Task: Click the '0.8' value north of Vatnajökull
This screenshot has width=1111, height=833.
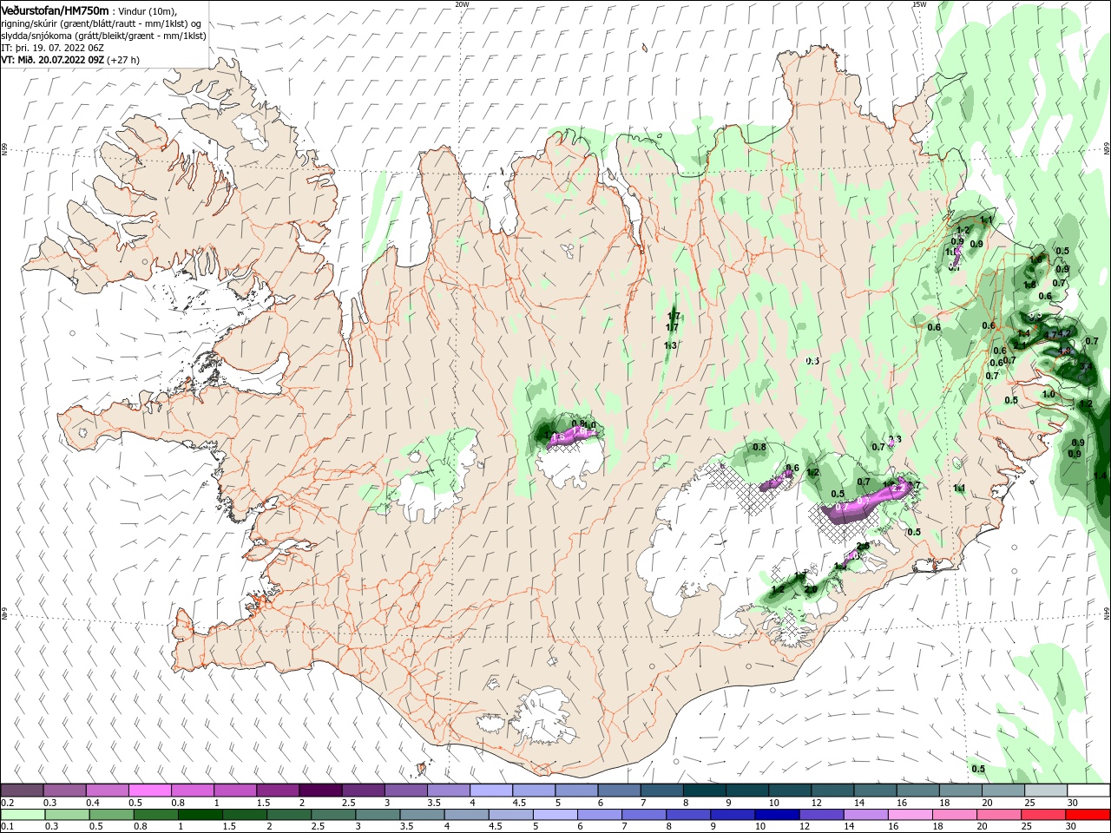Action: click(x=759, y=448)
